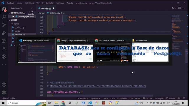Click the feedback icon in status bar
This screenshot has width=189, height=106.
click(179, 98)
